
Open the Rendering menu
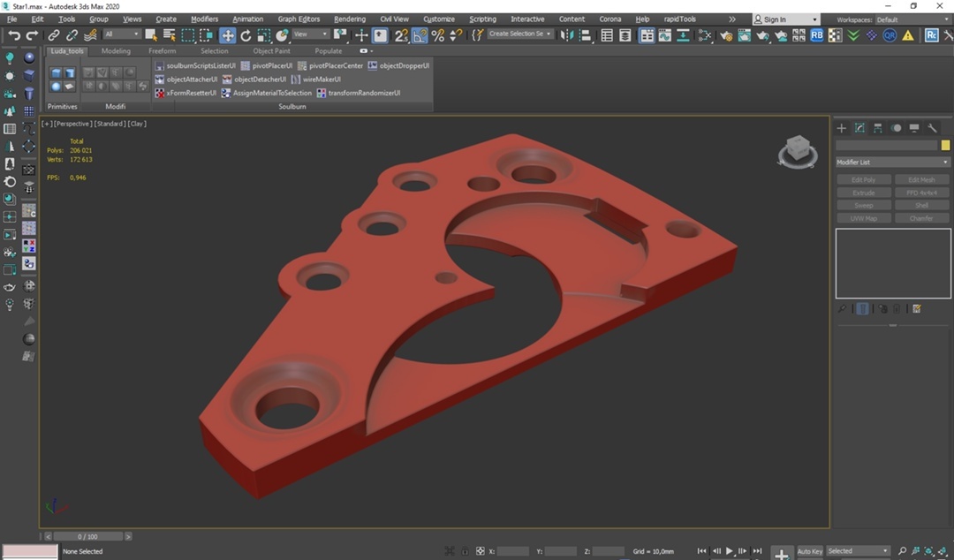point(350,19)
